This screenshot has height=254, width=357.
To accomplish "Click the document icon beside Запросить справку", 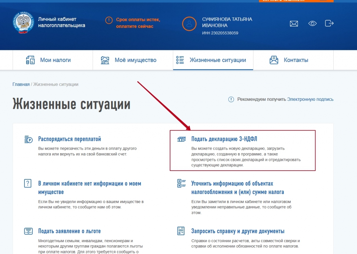I will tap(181, 231).
